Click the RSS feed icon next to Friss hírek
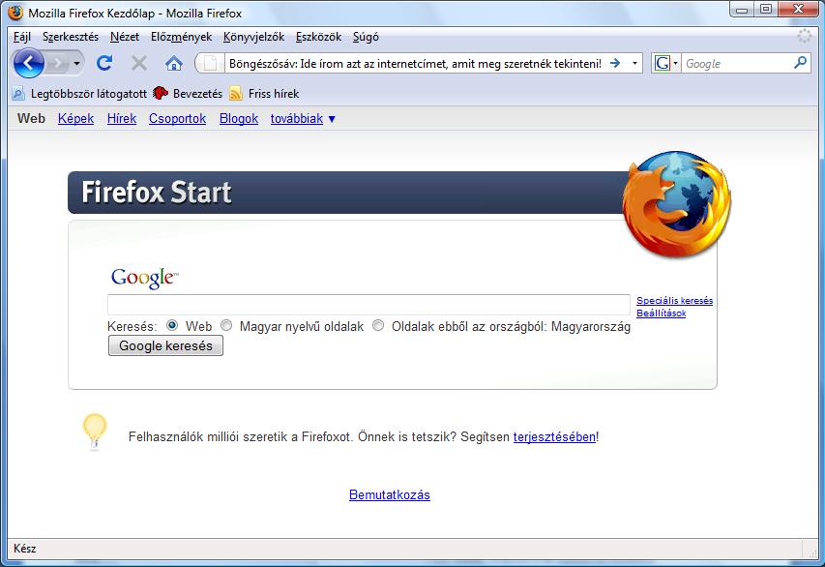The width and height of the screenshot is (825, 567). pyautogui.click(x=236, y=94)
